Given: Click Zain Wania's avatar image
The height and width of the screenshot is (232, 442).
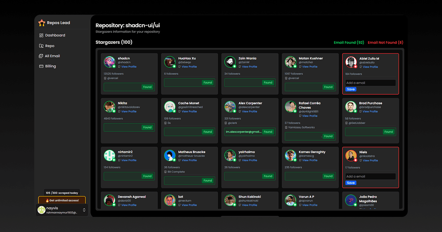Looking at the screenshot, I should [230, 62].
